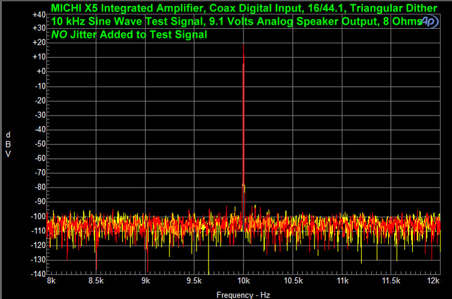Click the AP logo in top-right corner
452x299 pixels.
[429, 22]
